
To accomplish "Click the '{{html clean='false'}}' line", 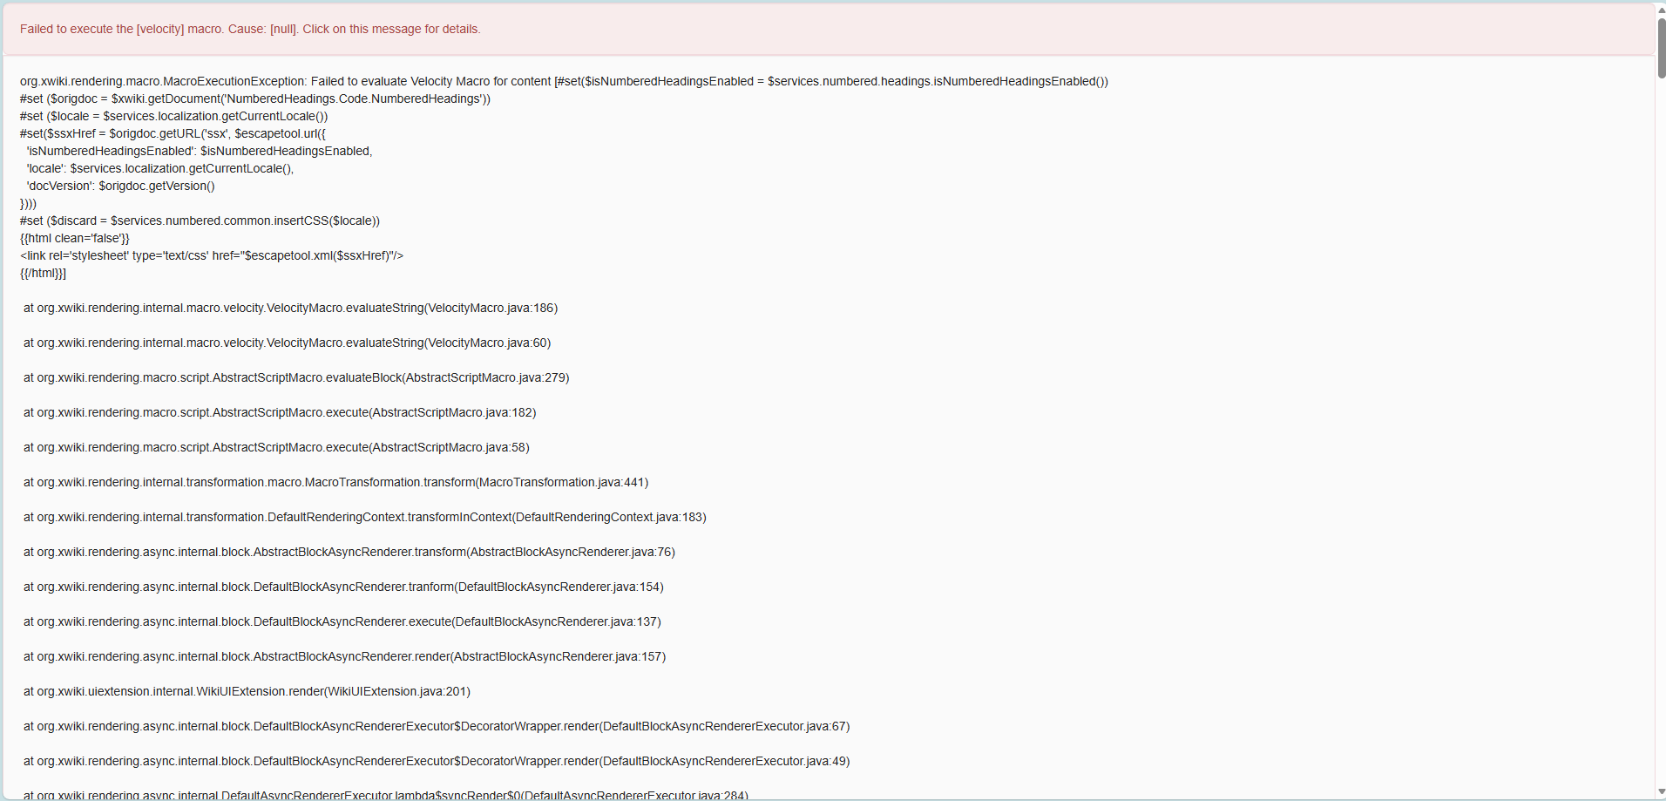I will 75,238.
